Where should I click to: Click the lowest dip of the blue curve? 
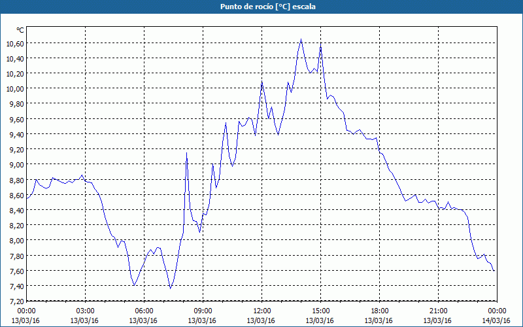(x=171, y=288)
